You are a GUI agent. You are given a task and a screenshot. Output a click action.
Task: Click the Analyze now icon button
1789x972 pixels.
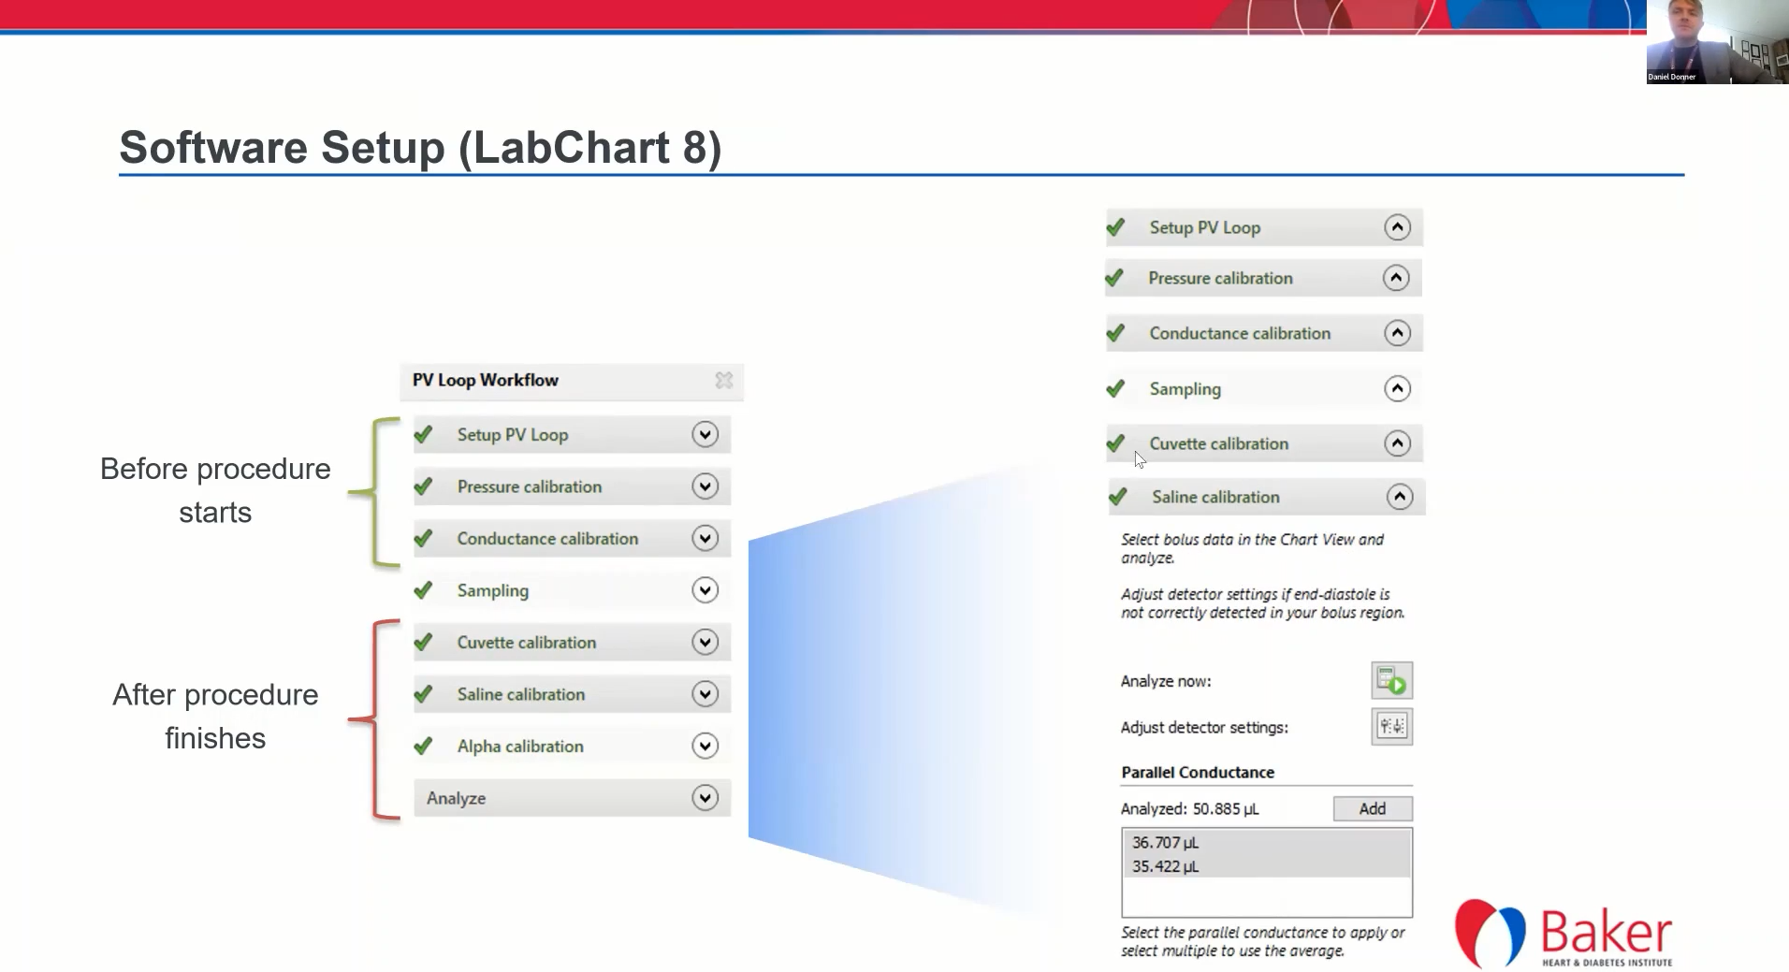pos(1391,681)
